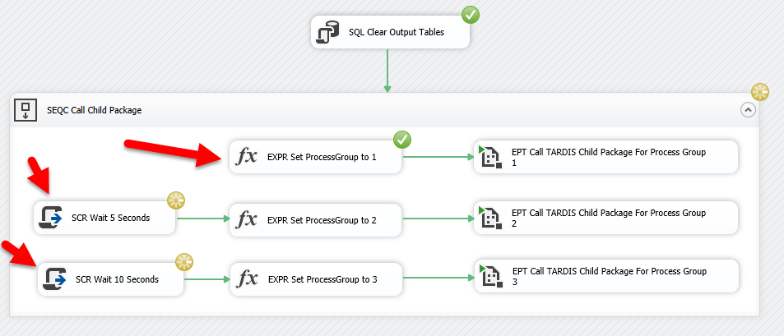The width and height of the screenshot is (784, 336).
Task: Click the fx icon for ProcessGroup 1
Action: pos(247,156)
